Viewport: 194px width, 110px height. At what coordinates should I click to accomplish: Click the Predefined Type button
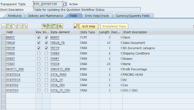(x=114, y=26)
